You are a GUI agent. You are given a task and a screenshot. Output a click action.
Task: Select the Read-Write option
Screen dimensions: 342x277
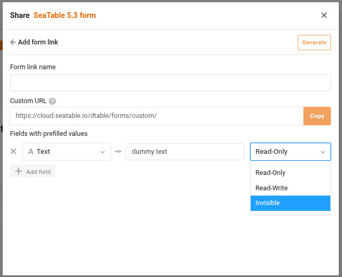click(290, 188)
